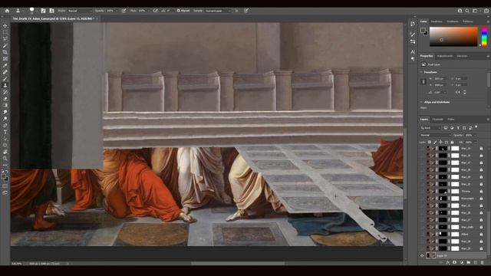This screenshot has width=491, height=276.
Task: Open the layer filter Kind dropdown
Action: (430, 128)
